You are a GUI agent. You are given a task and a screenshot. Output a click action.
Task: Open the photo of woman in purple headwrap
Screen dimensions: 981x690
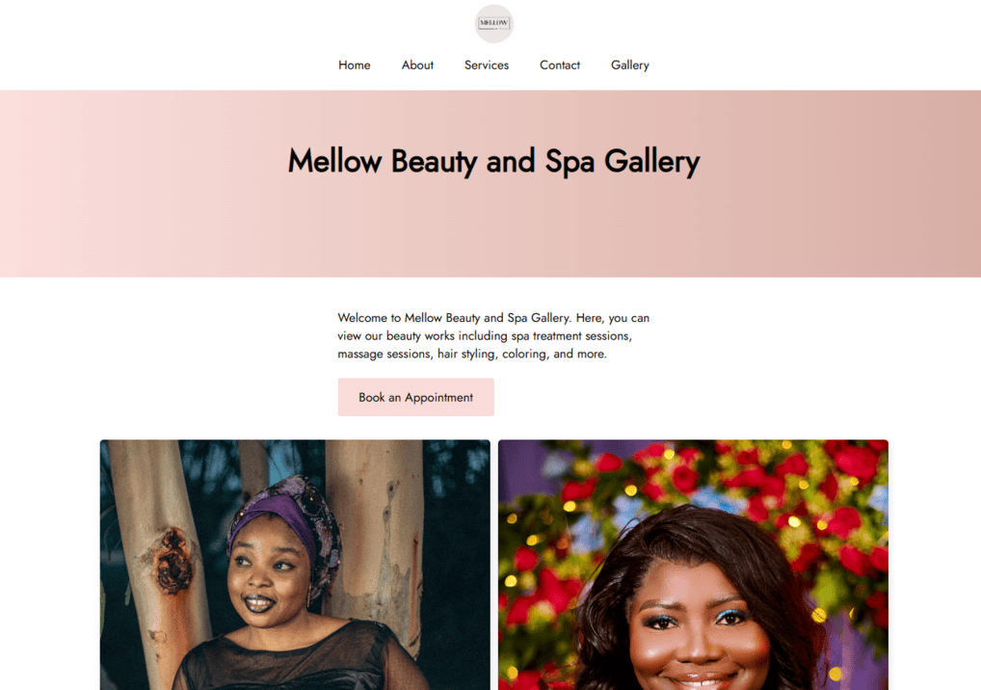click(x=295, y=565)
